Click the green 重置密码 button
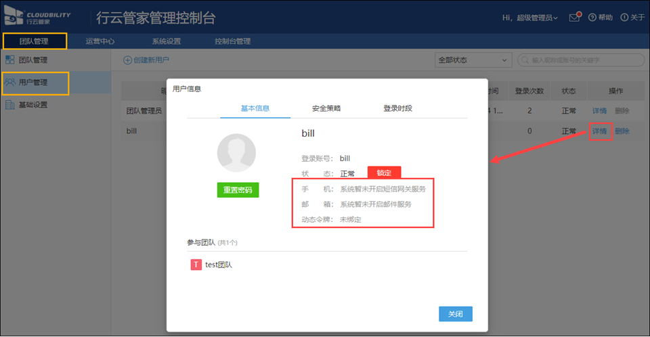This screenshot has height=337, width=650. click(238, 190)
